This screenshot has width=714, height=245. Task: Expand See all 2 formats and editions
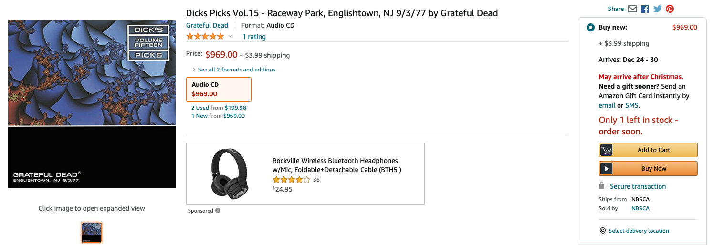236,70
